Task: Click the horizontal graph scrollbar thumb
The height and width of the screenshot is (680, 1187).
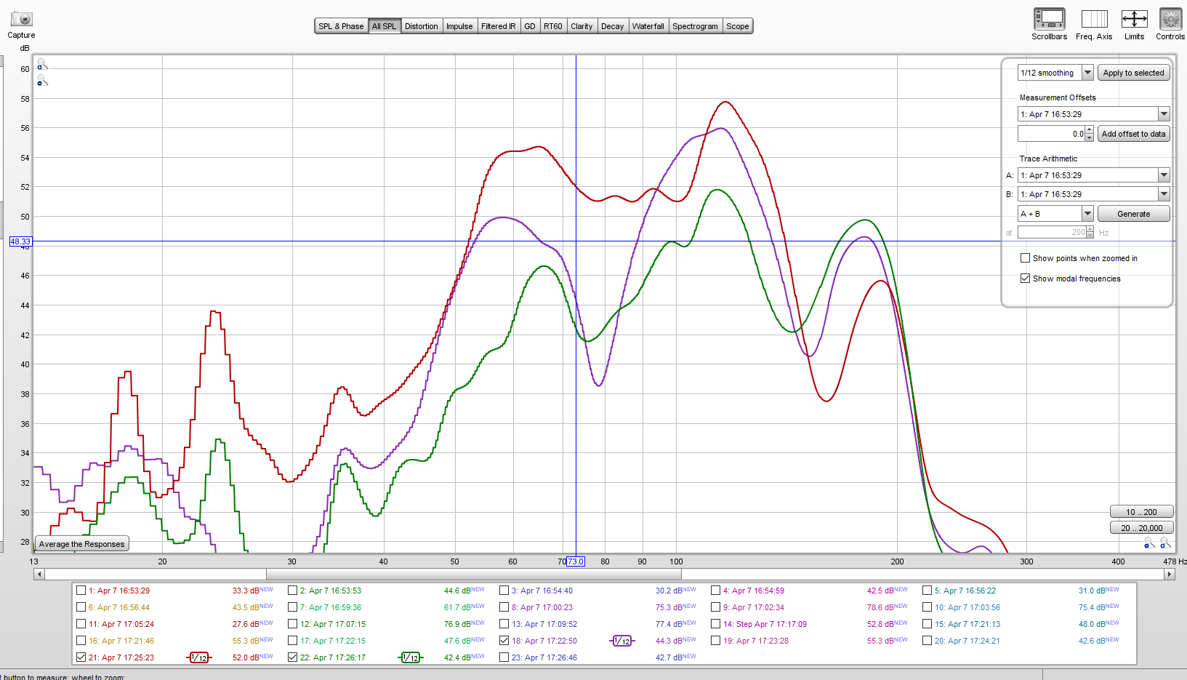Action: click(x=473, y=575)
